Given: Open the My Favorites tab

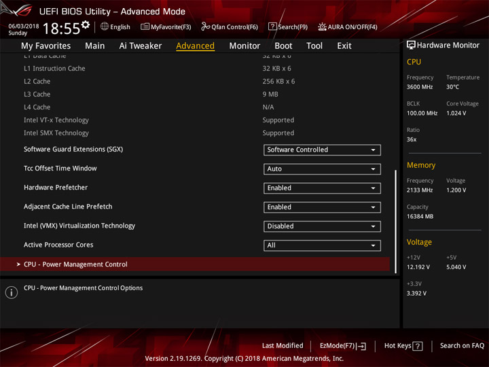Looking at the screenshot, I should tap(46, 46).
